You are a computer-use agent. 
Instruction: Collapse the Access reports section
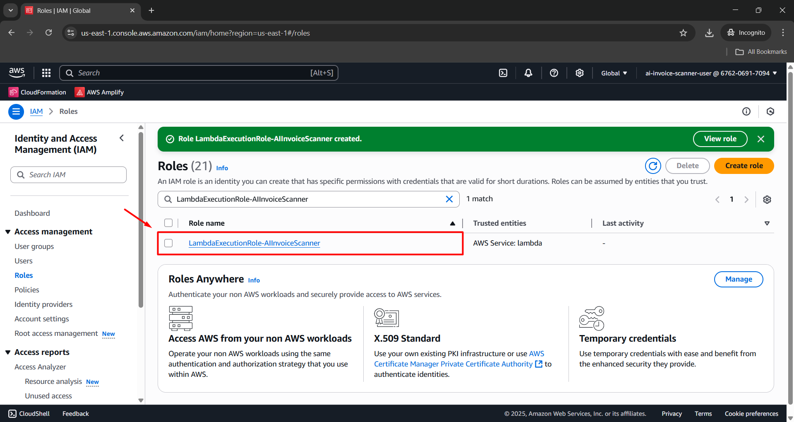point(8,352)
